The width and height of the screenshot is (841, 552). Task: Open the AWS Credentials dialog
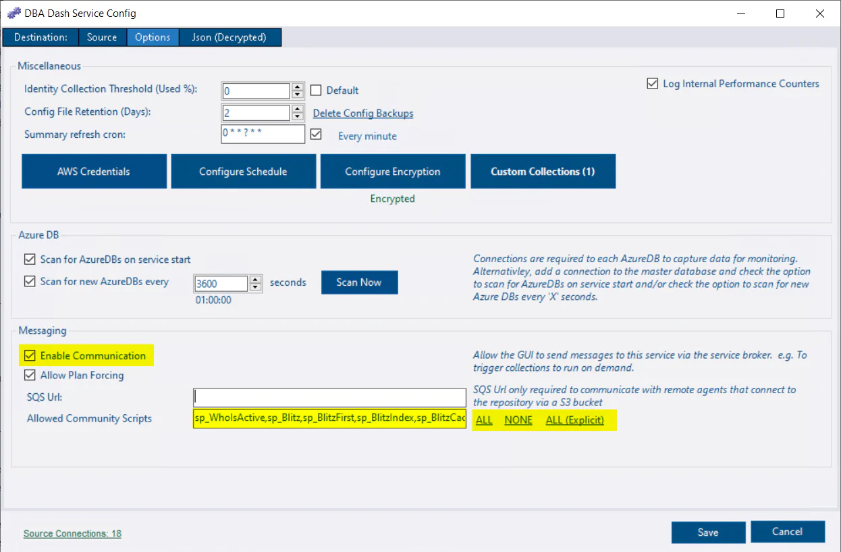(94, 171)
